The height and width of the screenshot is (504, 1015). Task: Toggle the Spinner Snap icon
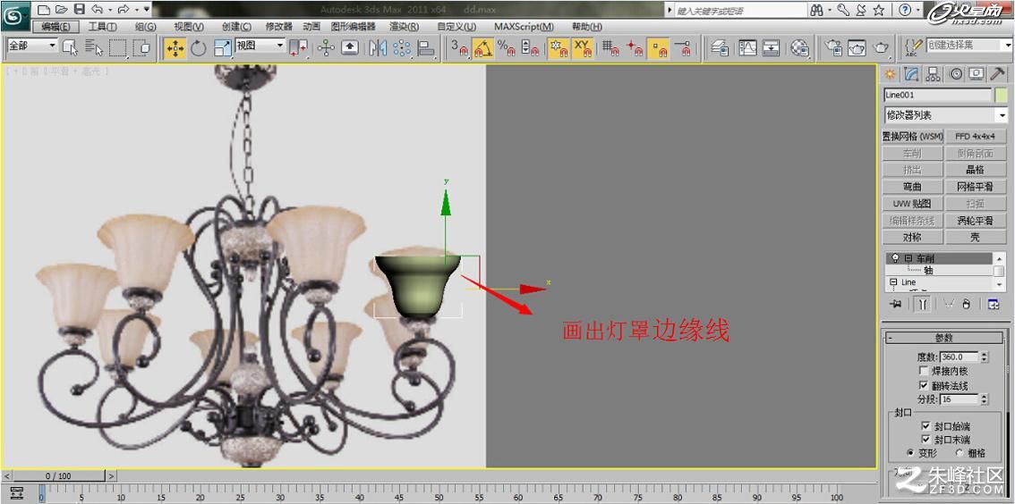(x=530, y=48)
